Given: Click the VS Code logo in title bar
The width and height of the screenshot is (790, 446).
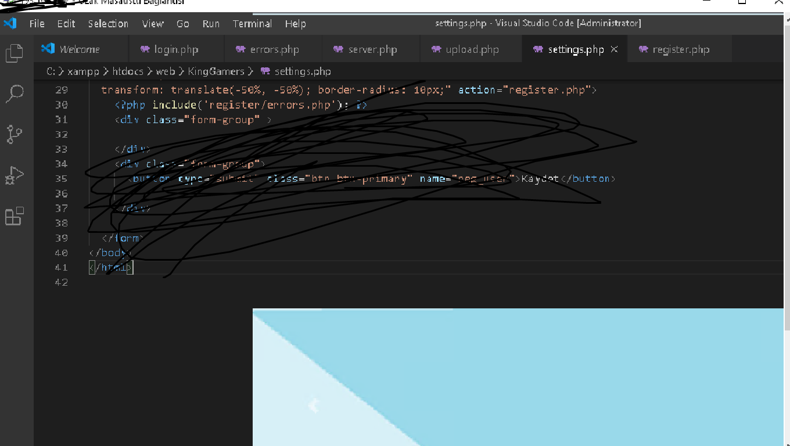Looking at the screenshot, I should coord(10,23).
